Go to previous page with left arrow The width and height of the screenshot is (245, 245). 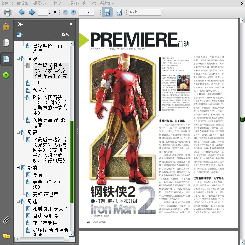(x=22, y=12)
